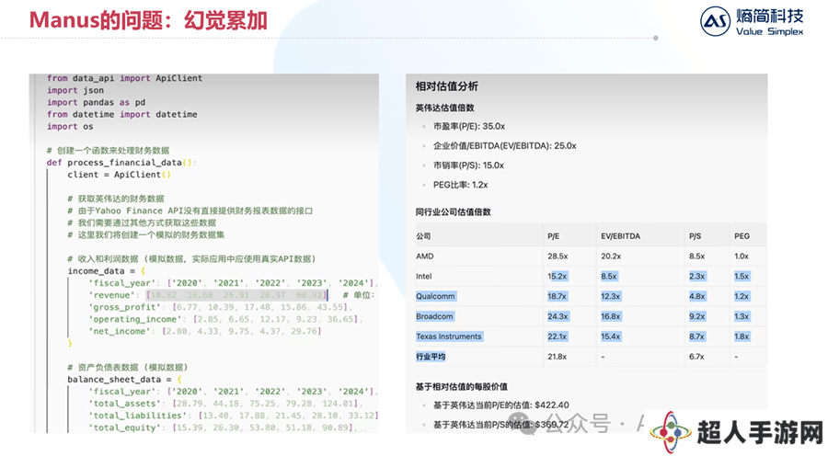This screenshot has height=456, width=828.
Task: Click the code line "import os"
Action: click(x=70, y=127)
